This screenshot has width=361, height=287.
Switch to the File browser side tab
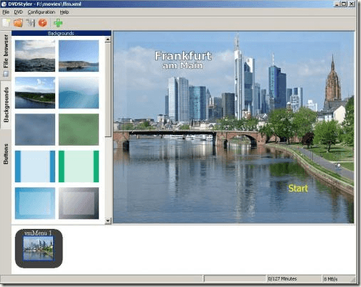coord(6,55)
